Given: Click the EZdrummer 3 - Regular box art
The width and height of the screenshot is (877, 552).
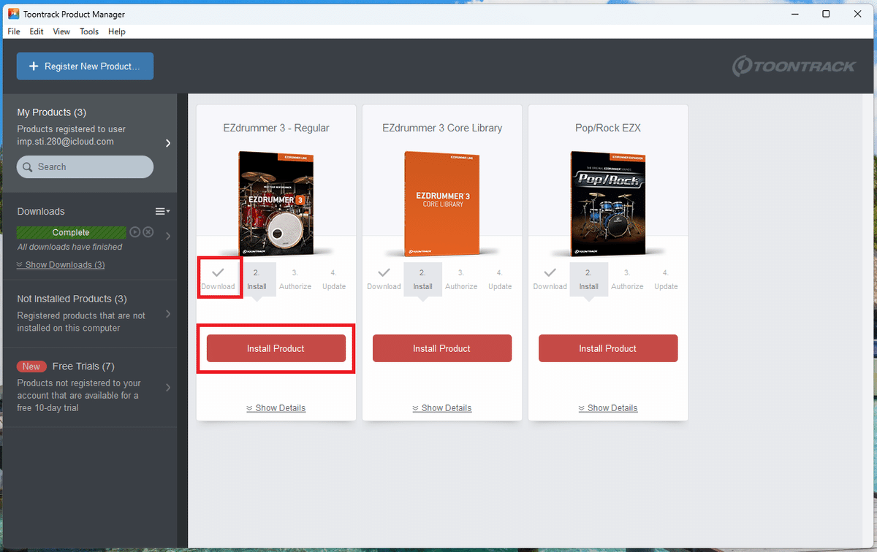Looking at the screenshot, I should click(x=276, y=204).
